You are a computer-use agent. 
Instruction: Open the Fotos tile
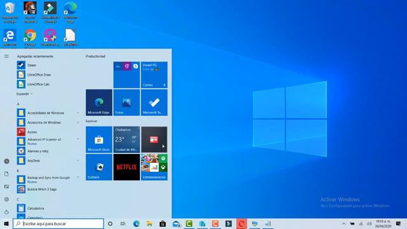(127, 102)
